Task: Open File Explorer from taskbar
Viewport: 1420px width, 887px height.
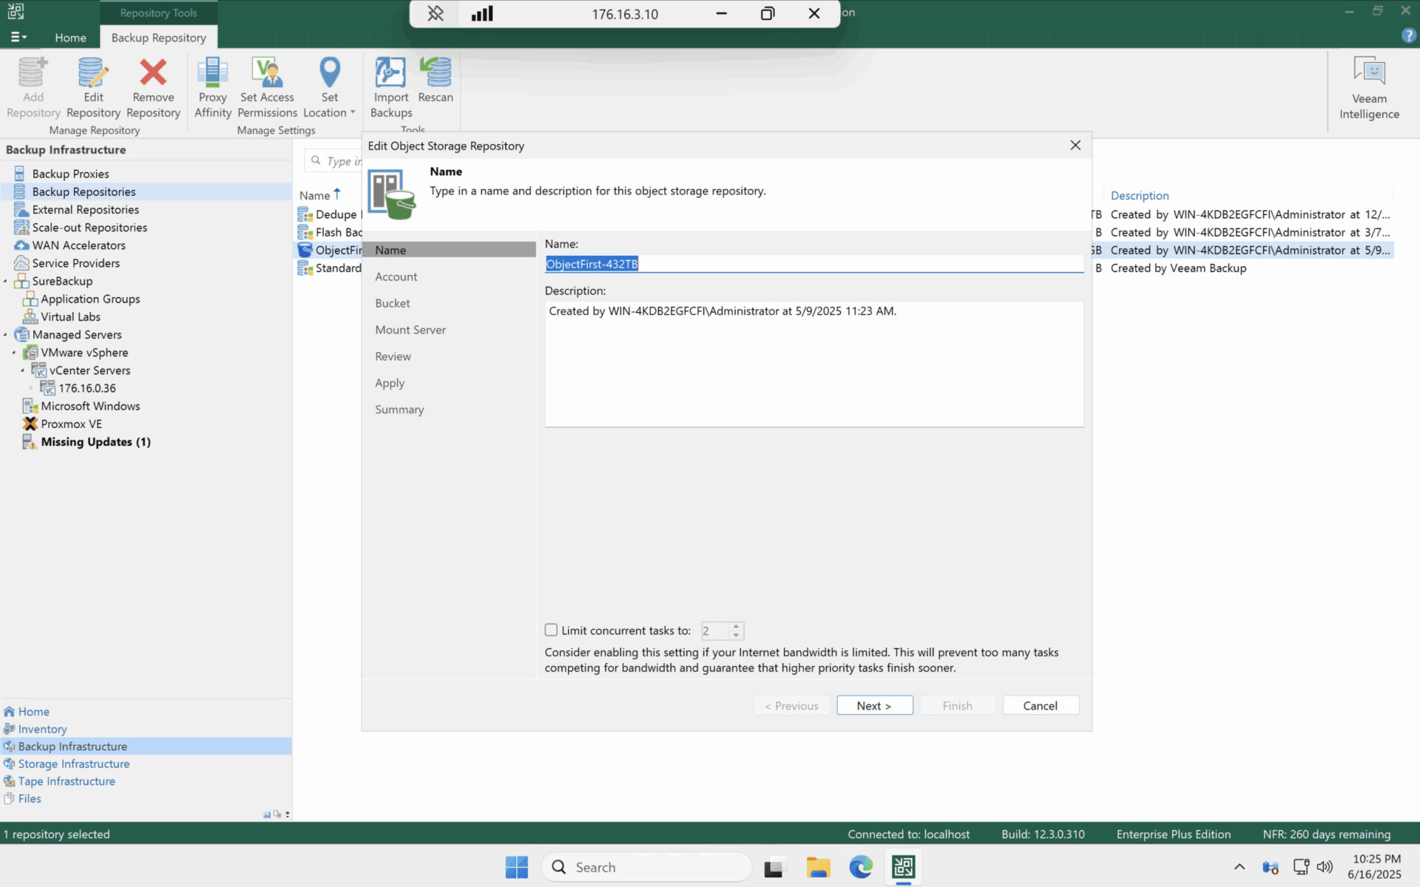Action: point(818,867)
